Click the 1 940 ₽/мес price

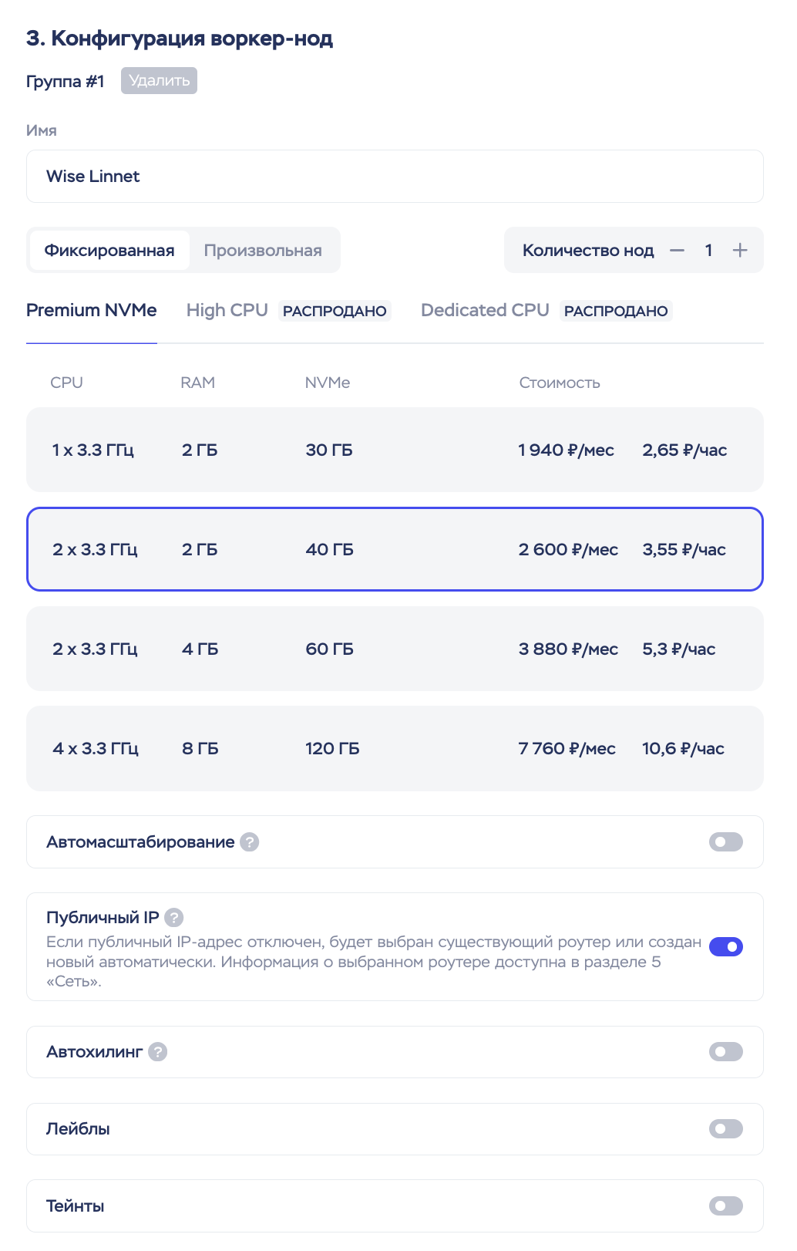(x=567, y=450)
